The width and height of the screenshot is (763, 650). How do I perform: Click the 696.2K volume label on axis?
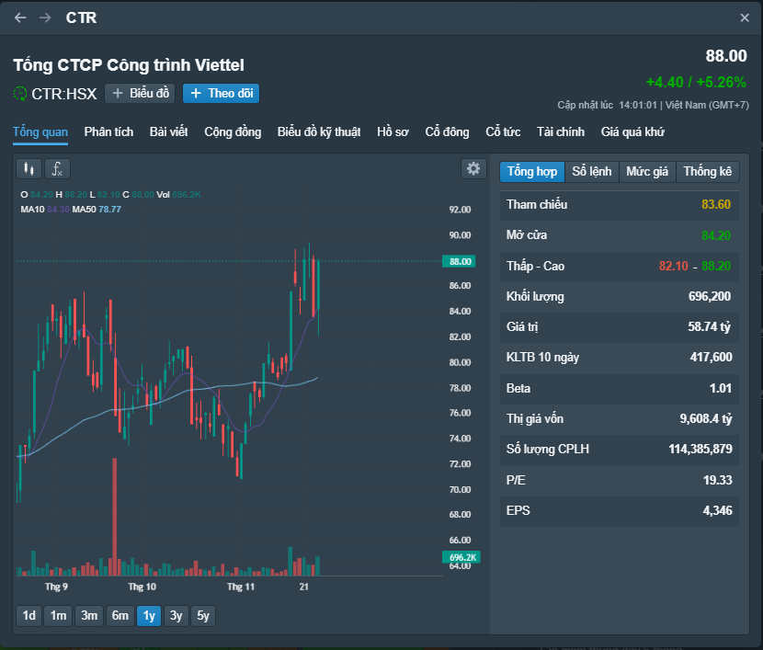click(461, 557)
